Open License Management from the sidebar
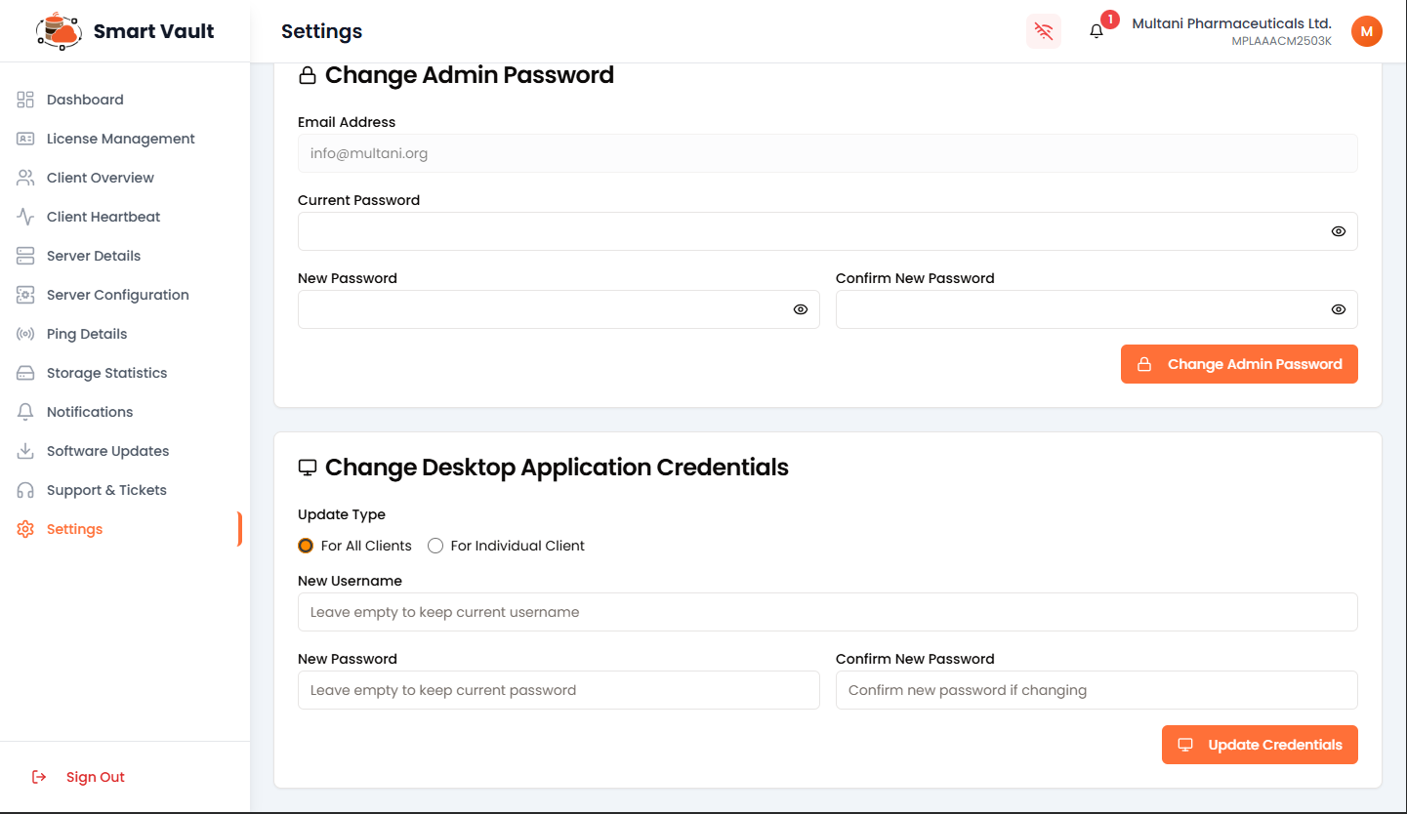Screen dimensions: 1407x814 pyautogui.click(x=120, y=139)
